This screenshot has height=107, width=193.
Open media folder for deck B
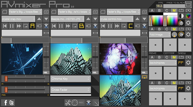(54, 12)
